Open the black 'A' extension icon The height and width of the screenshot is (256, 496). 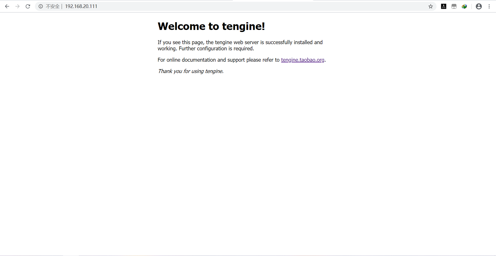(x=444, y=6)
